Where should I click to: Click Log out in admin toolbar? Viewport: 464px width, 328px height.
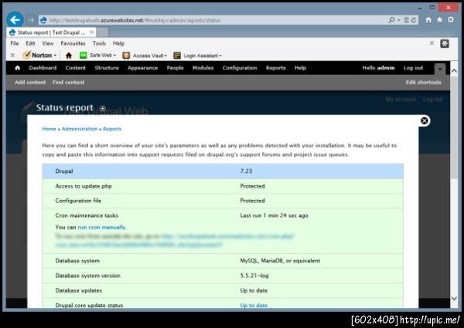tap(414, 68)
